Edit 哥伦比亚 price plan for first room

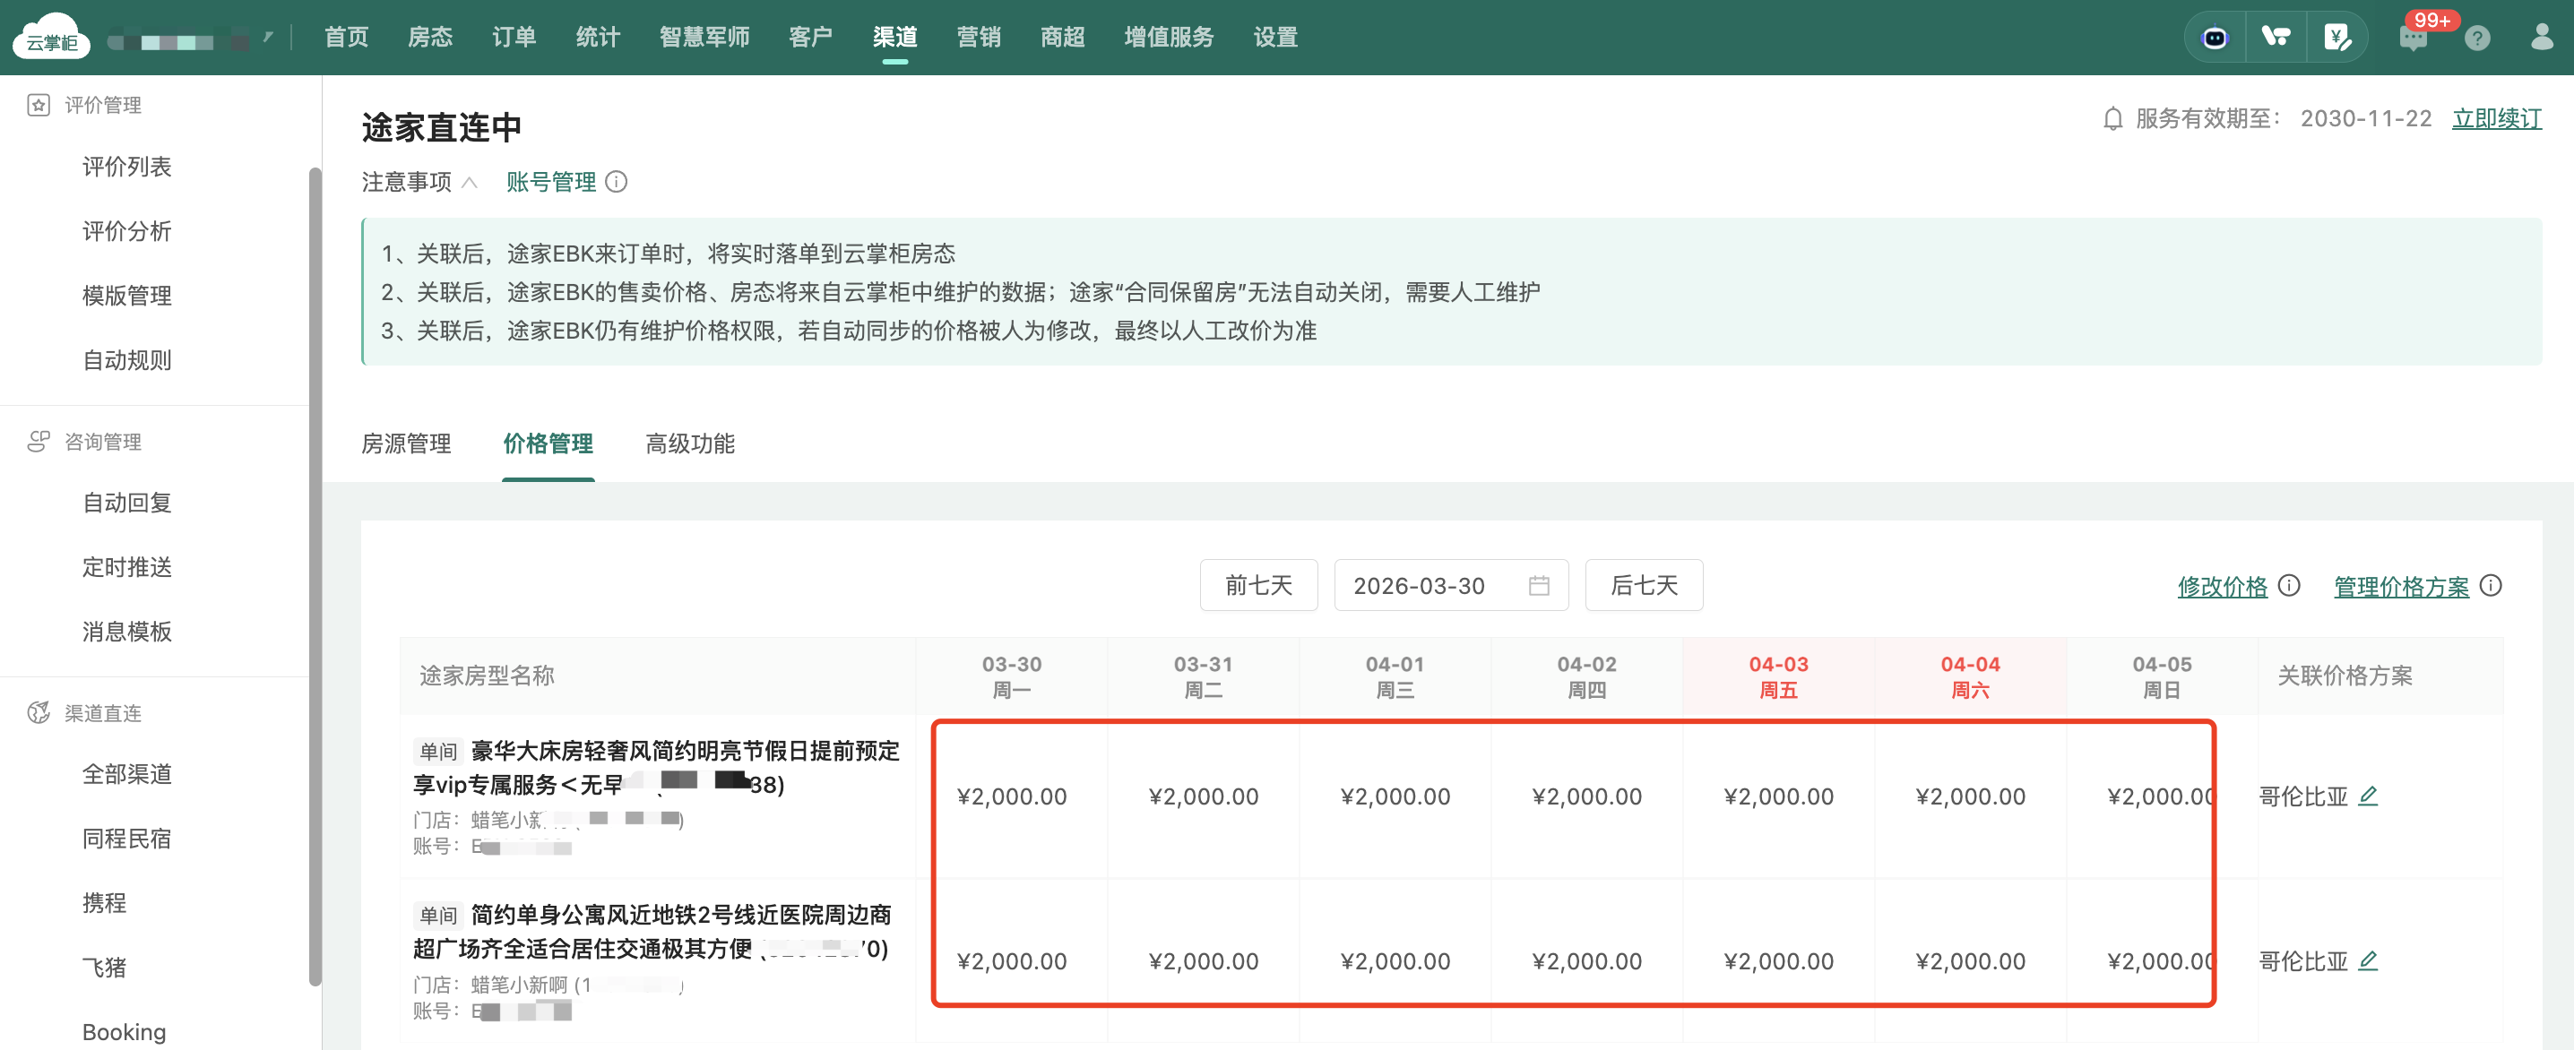2367,796
